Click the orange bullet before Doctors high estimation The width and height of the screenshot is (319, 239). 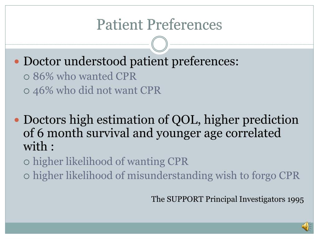coord(17,120)
